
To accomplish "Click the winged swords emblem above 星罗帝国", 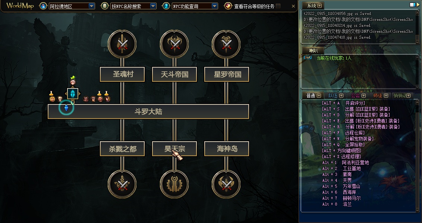I will pos(226,44).
